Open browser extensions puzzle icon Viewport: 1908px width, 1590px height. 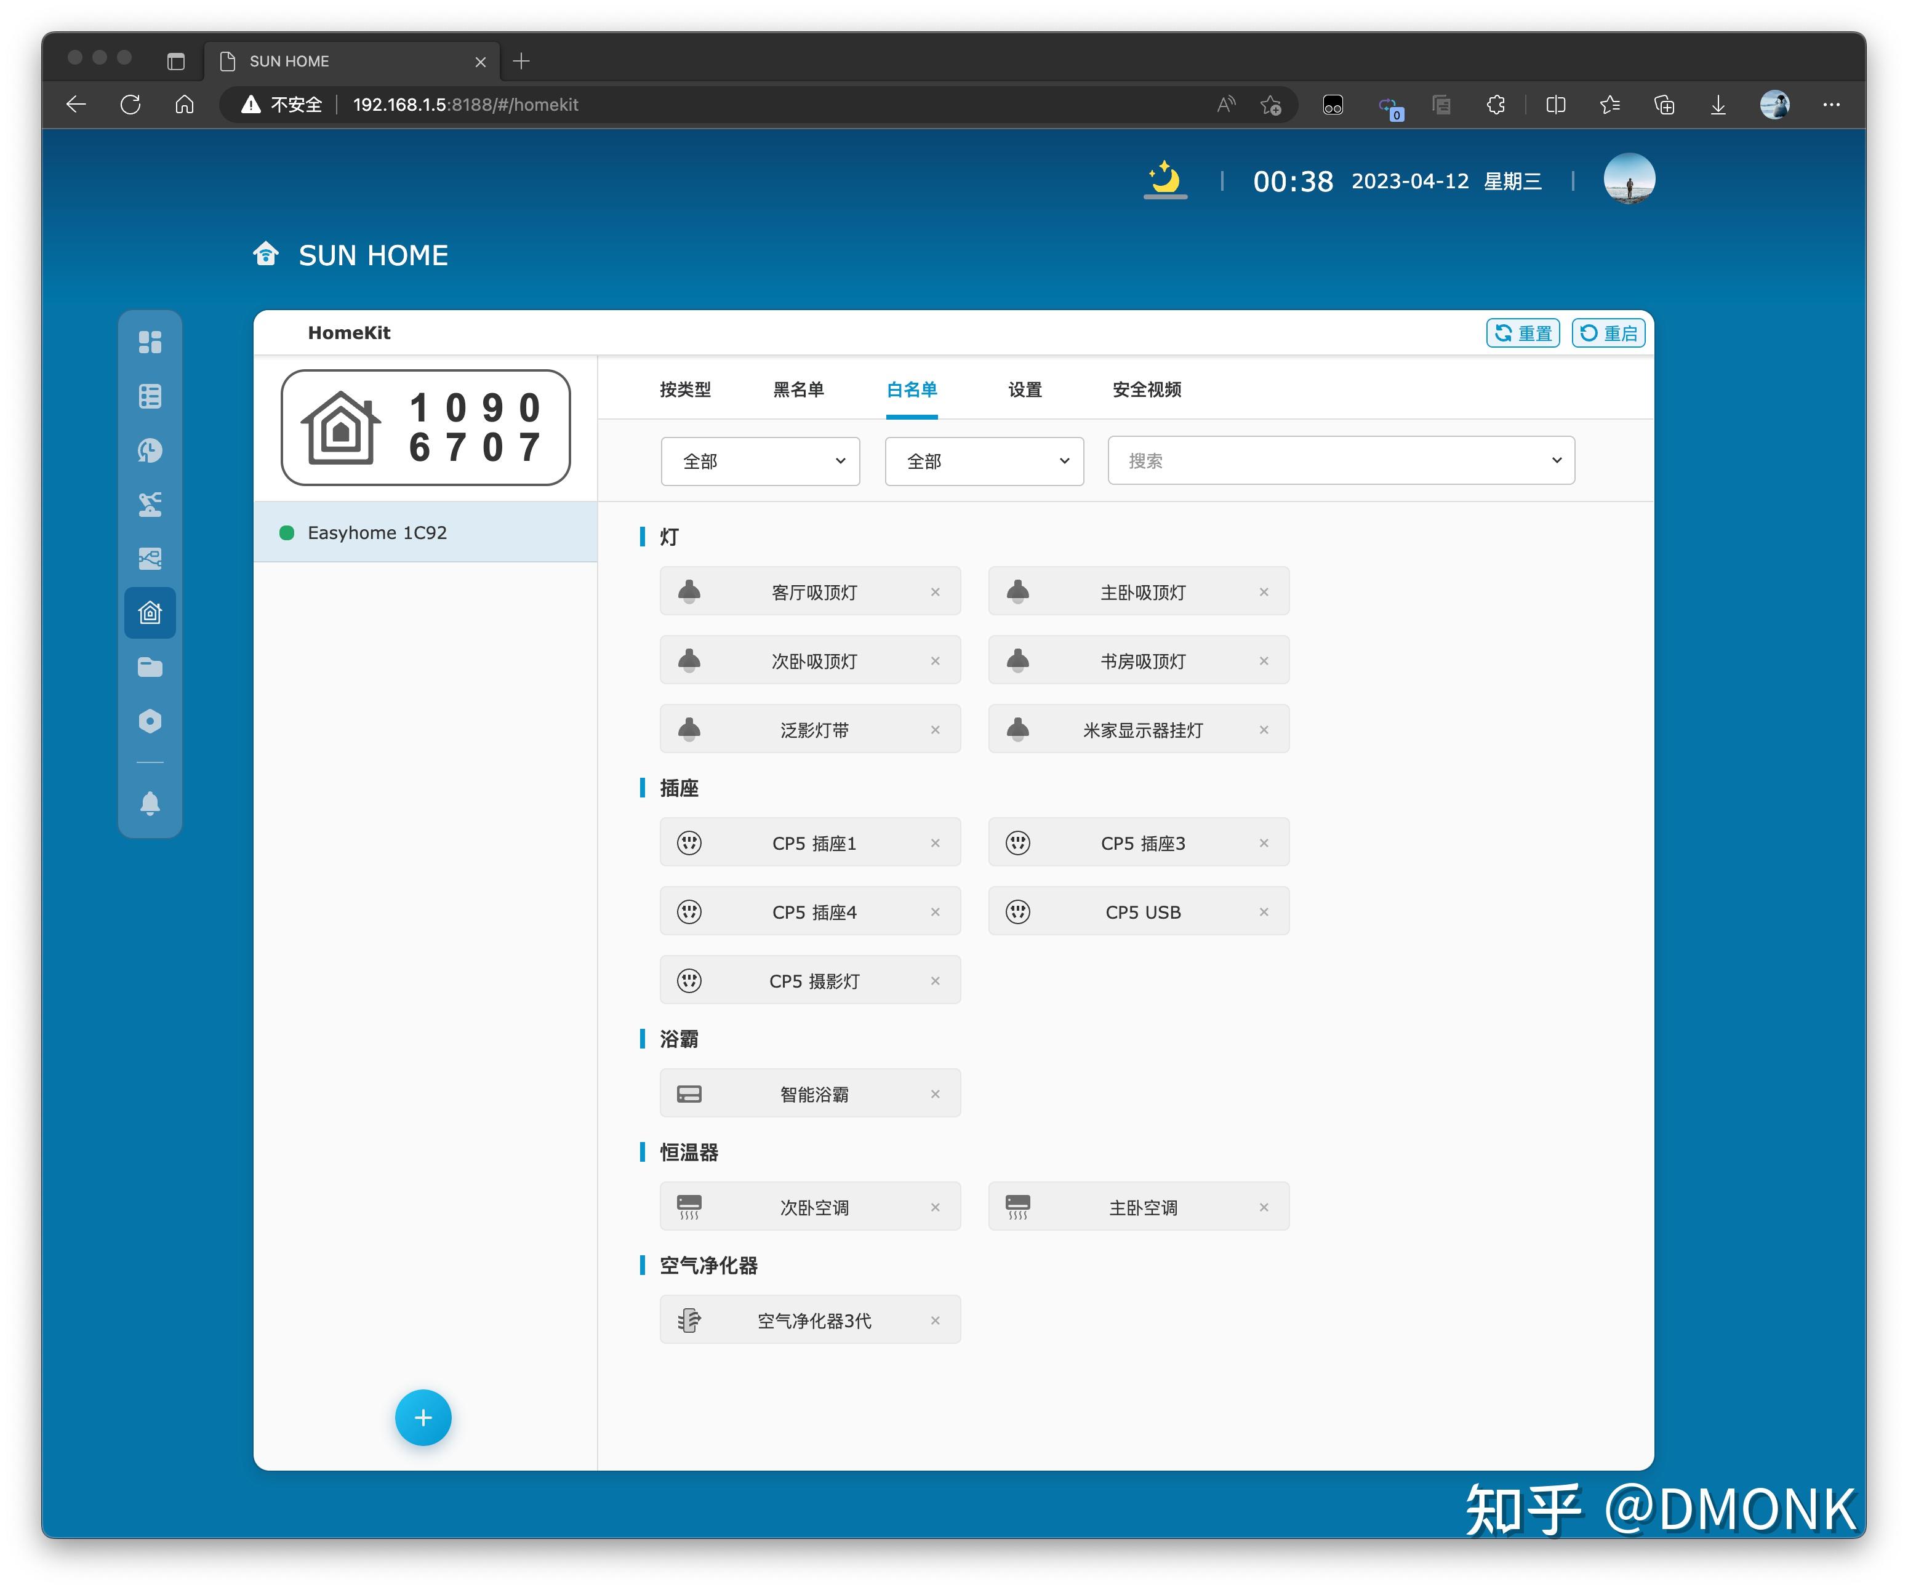(x=1496, y=105)
